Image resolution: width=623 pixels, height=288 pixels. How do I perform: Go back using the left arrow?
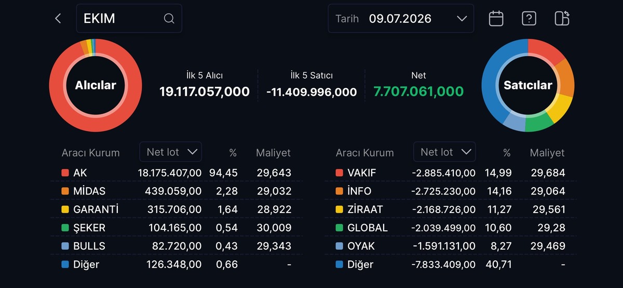[58, 19]
